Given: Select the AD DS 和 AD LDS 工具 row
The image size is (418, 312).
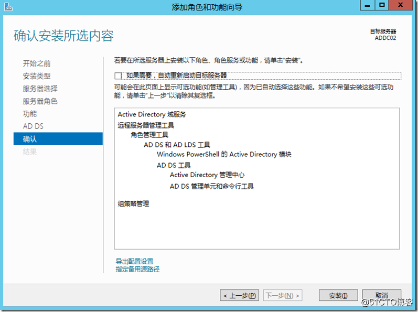Looking at the screenshot, I should tap(177, 145).
